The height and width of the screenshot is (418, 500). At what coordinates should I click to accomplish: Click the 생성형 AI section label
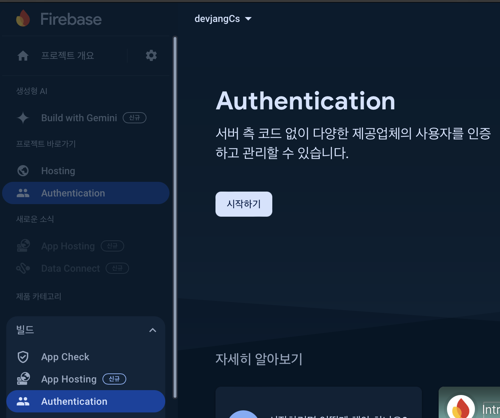pyautogui.click(x=32, y=91)
